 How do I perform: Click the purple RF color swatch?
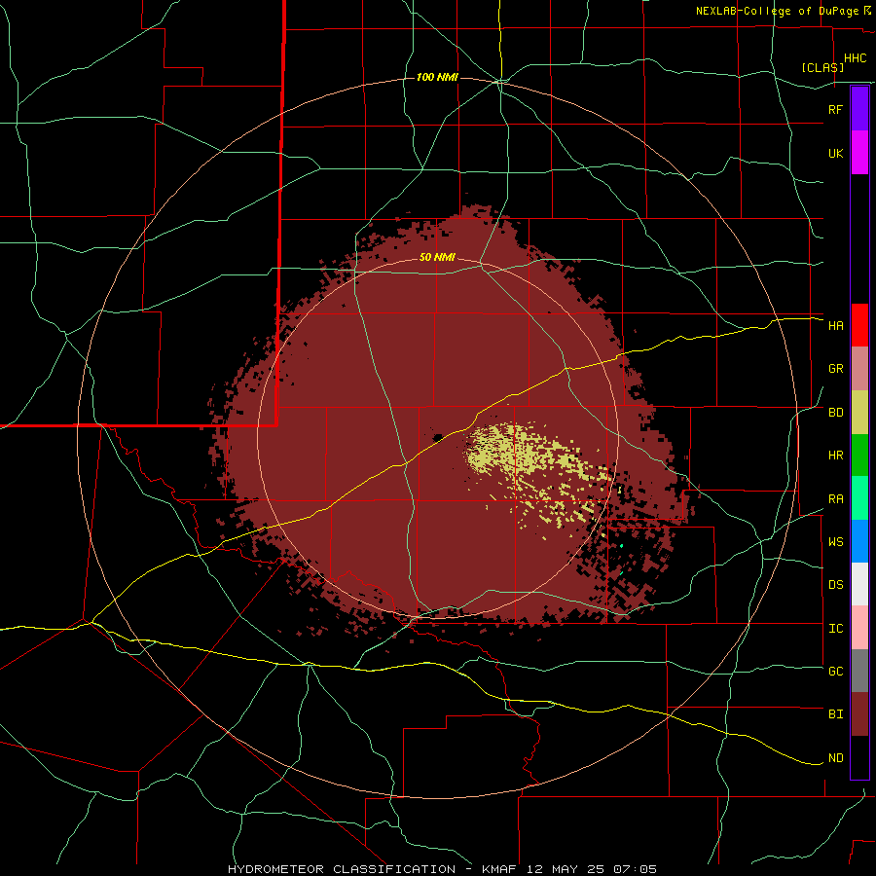(x=859, y=109)
